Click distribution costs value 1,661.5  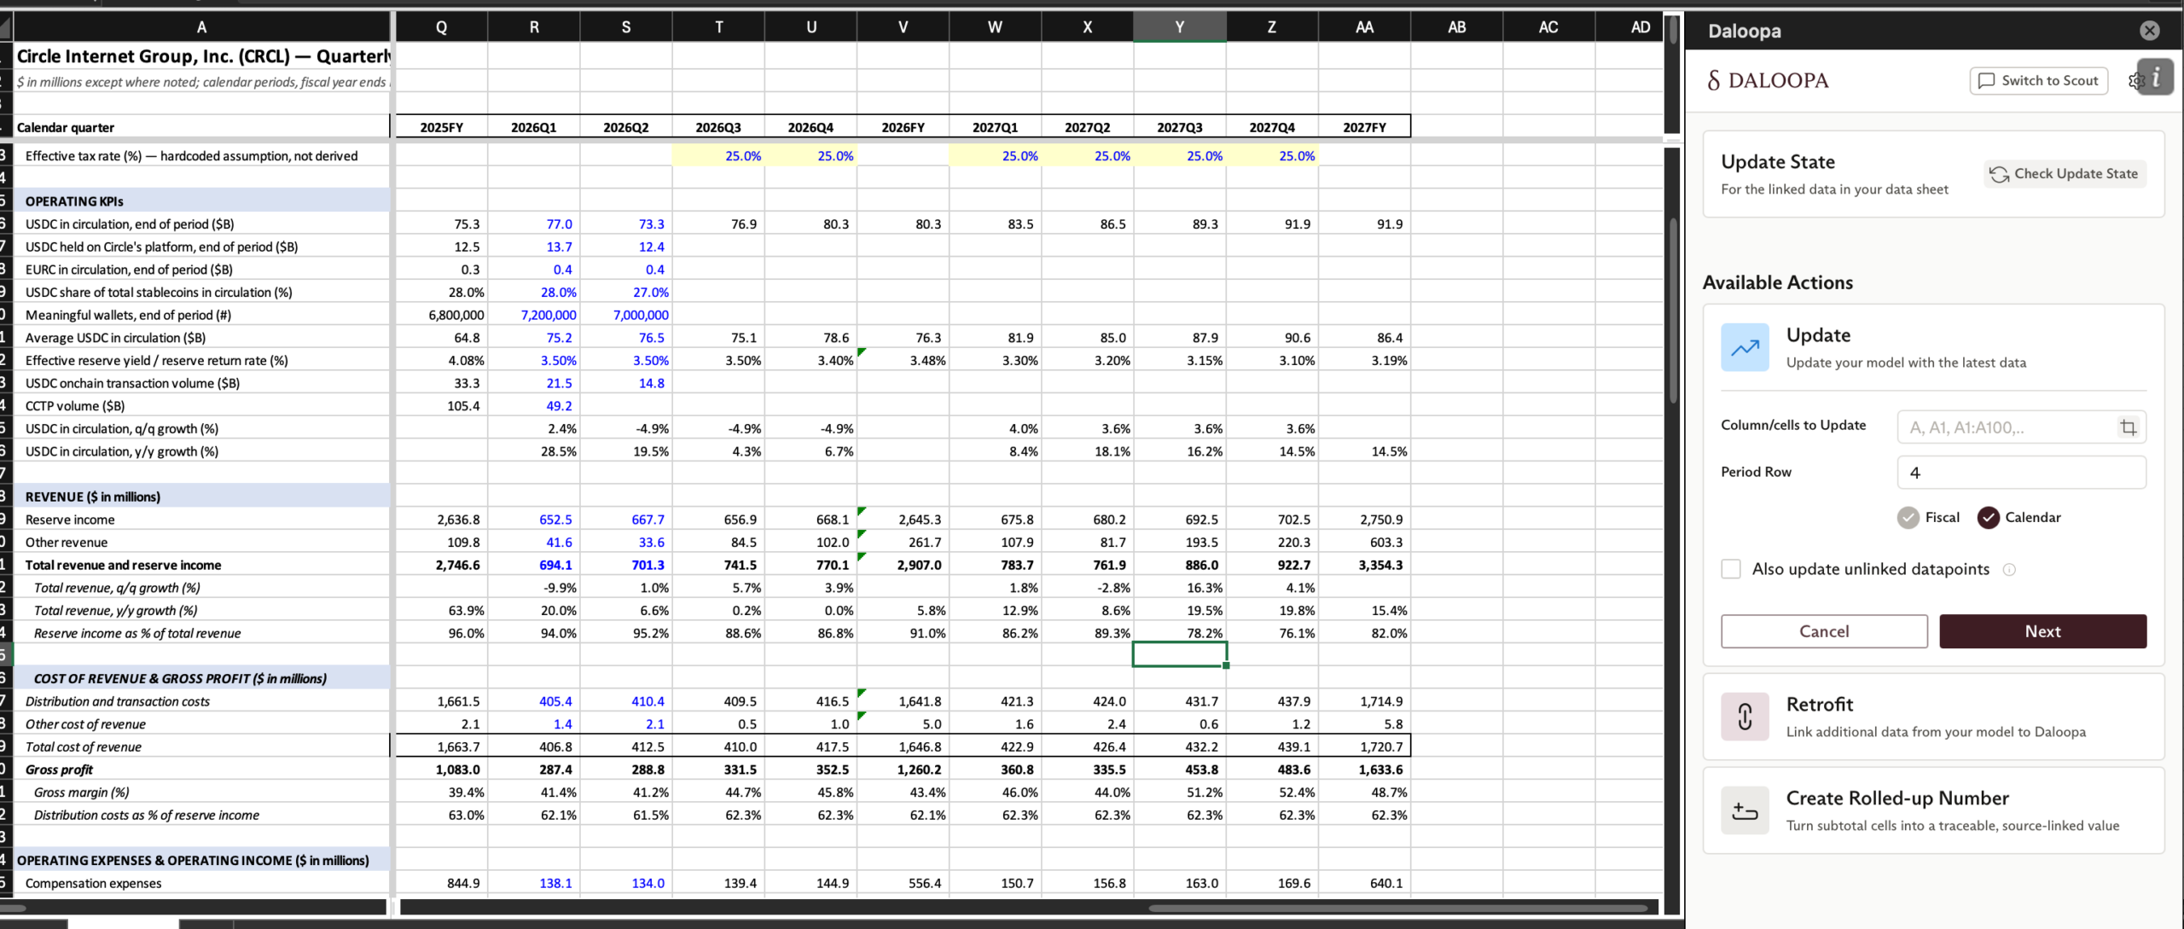click(458, 701)
